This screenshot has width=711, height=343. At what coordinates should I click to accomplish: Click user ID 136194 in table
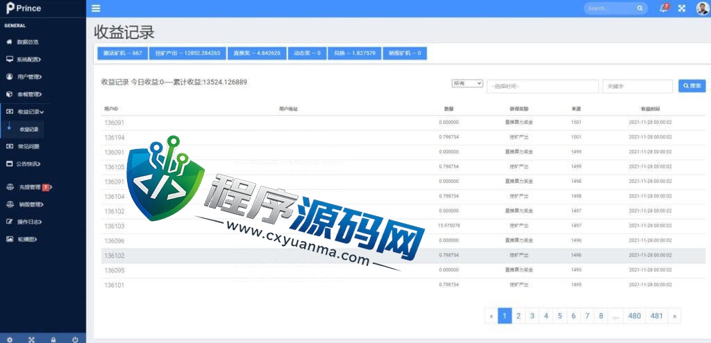pos(115,138)
